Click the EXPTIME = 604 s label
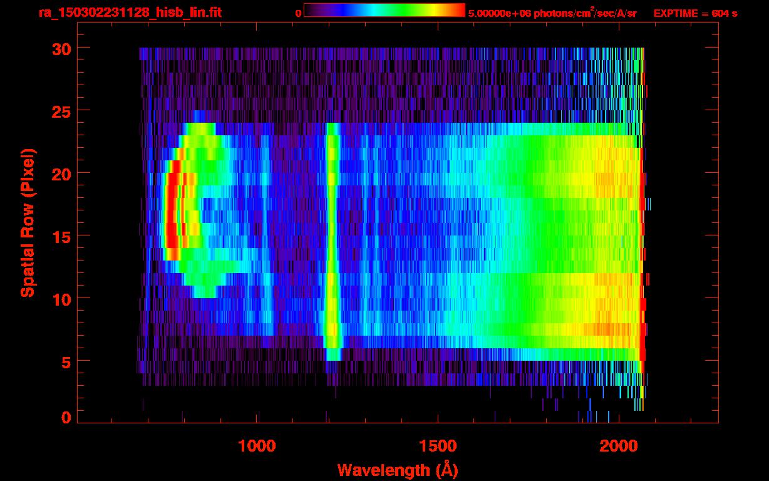Image resolution: width=769 pixels, height=481 pixels. pos(695,13)
